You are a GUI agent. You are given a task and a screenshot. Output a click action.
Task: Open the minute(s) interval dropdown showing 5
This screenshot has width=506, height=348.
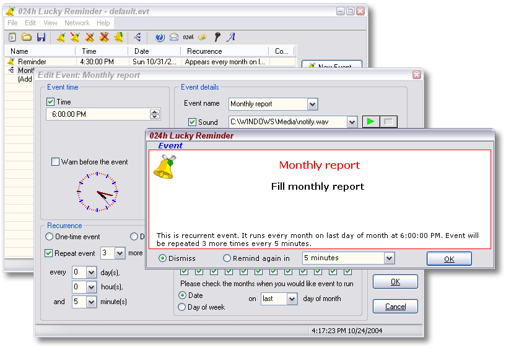click(x=91, y=302)
